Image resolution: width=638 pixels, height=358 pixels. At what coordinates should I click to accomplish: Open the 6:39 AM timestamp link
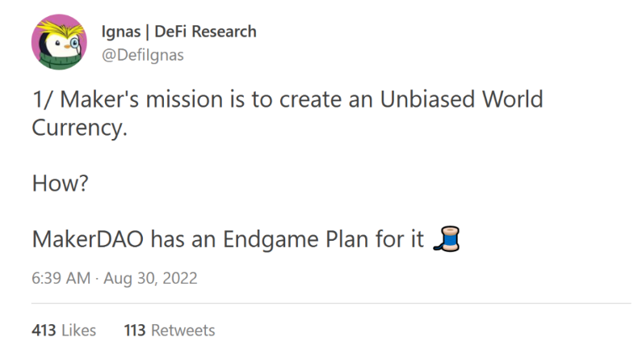[x=61, y=278]
